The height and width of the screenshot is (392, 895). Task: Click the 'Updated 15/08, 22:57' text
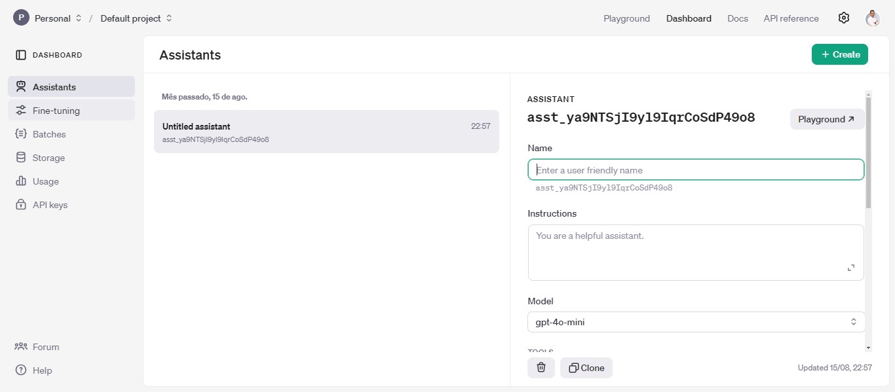click(835, 368)
